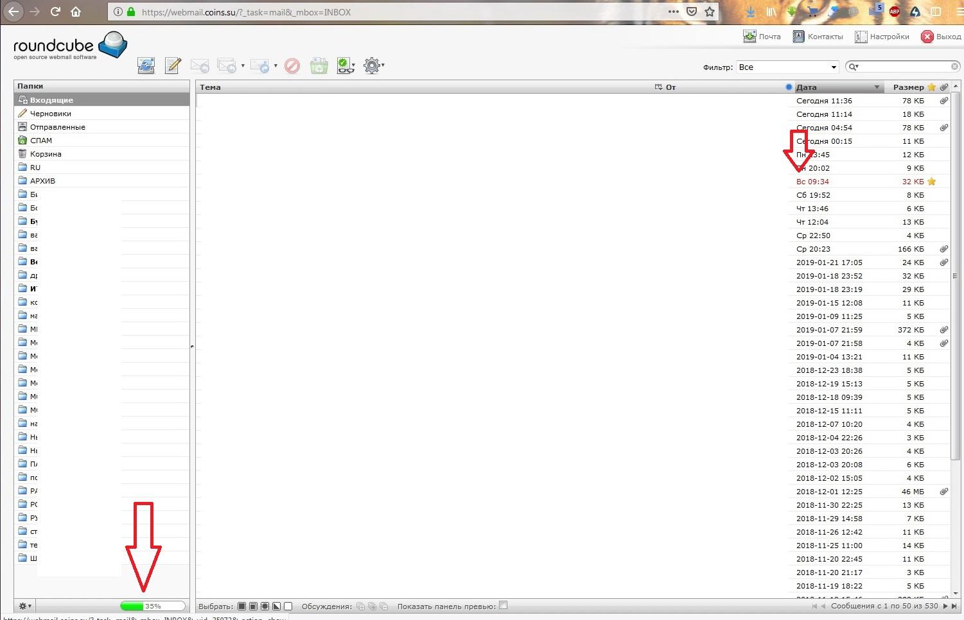Select none icon in Выбрать

pyautogui.click(x=288, y=606)
